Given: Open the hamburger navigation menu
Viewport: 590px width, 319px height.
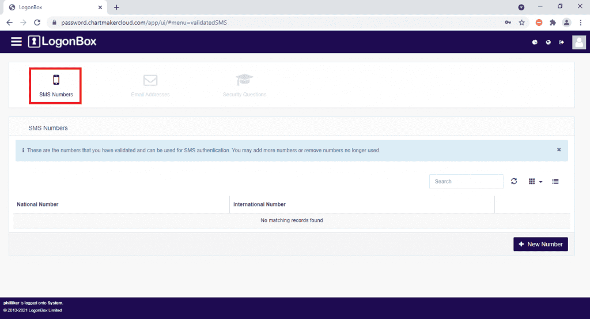Looking at the screenshot, I should coord(16,42).
